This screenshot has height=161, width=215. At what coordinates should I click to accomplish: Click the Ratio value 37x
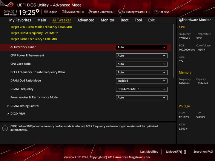181,61
